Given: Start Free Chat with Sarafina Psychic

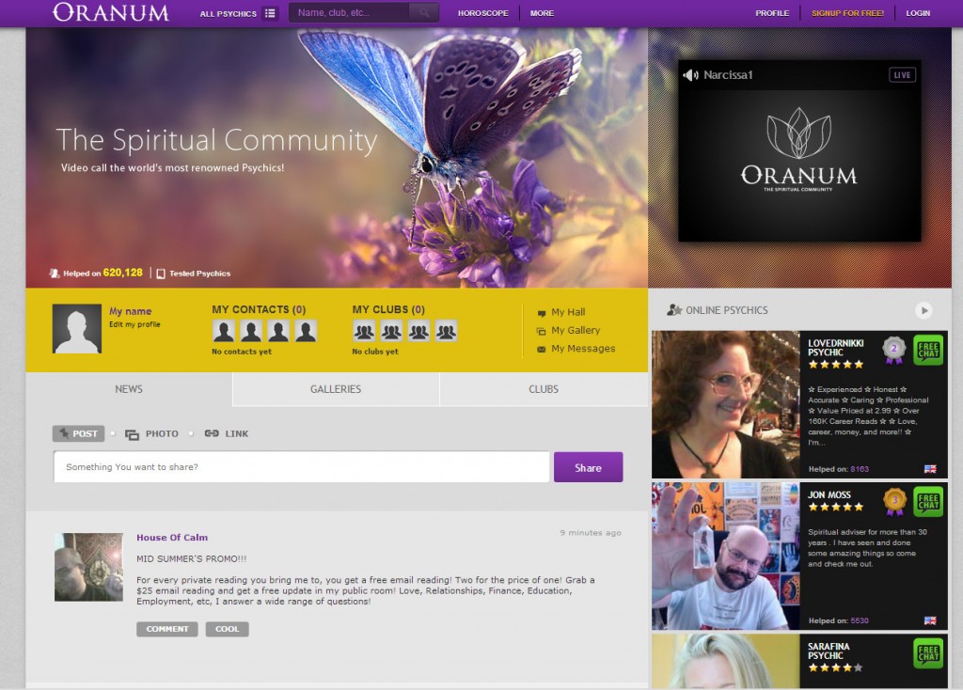Looking at the screenshot, I should 928,653.
